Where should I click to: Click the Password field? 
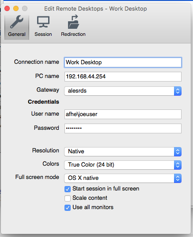pyautogui.click(x=123, y=128)
